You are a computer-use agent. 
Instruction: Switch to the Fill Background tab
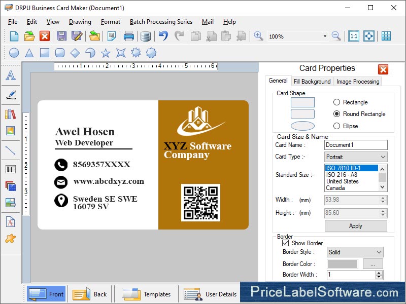pos(312,81)
